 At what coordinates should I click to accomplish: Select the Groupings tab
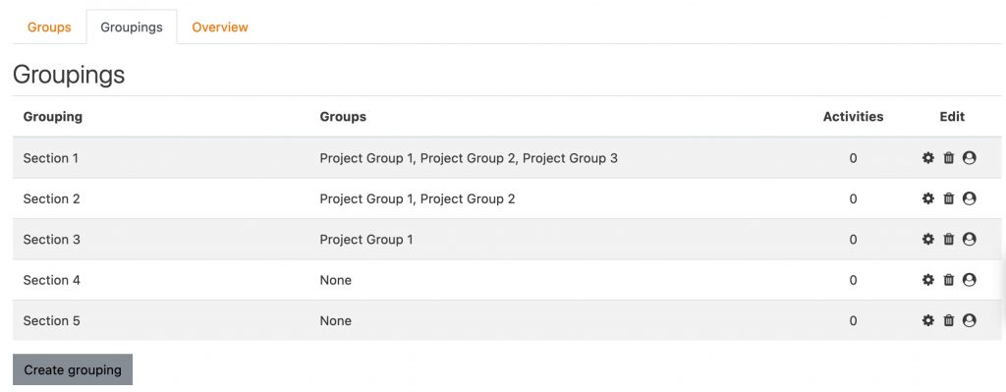click(132, 28)
